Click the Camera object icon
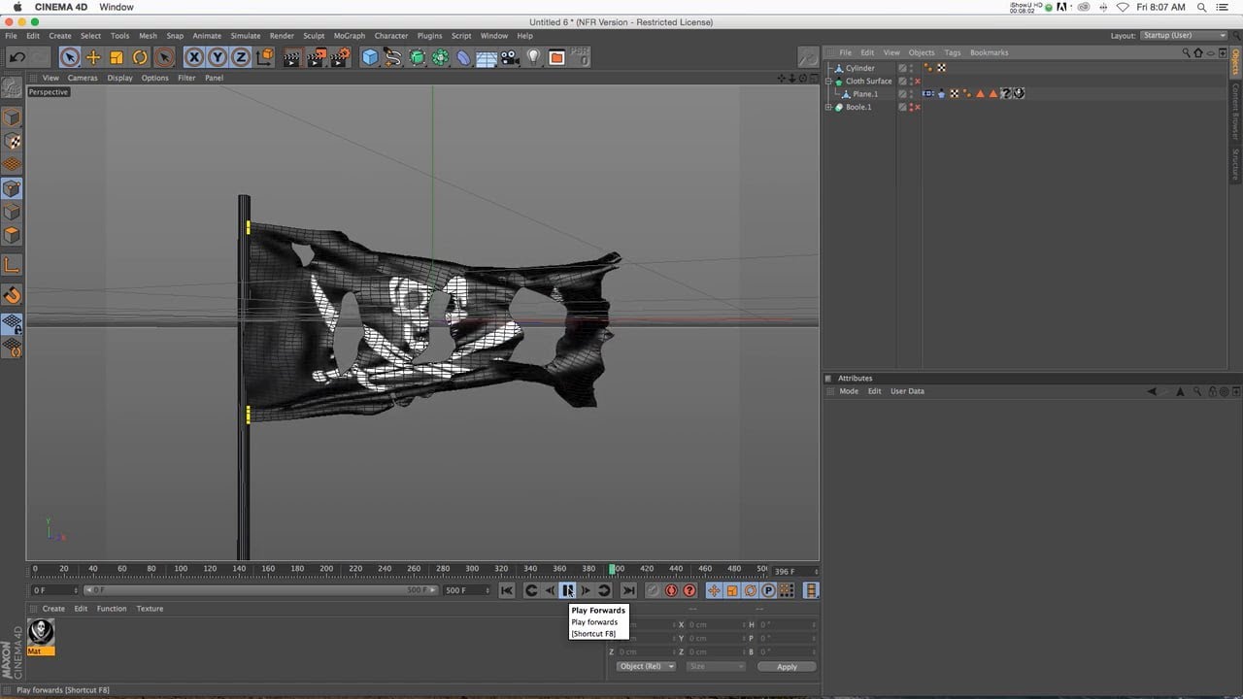This screenshot has height=699, width=1243. [x=510, y=57]
